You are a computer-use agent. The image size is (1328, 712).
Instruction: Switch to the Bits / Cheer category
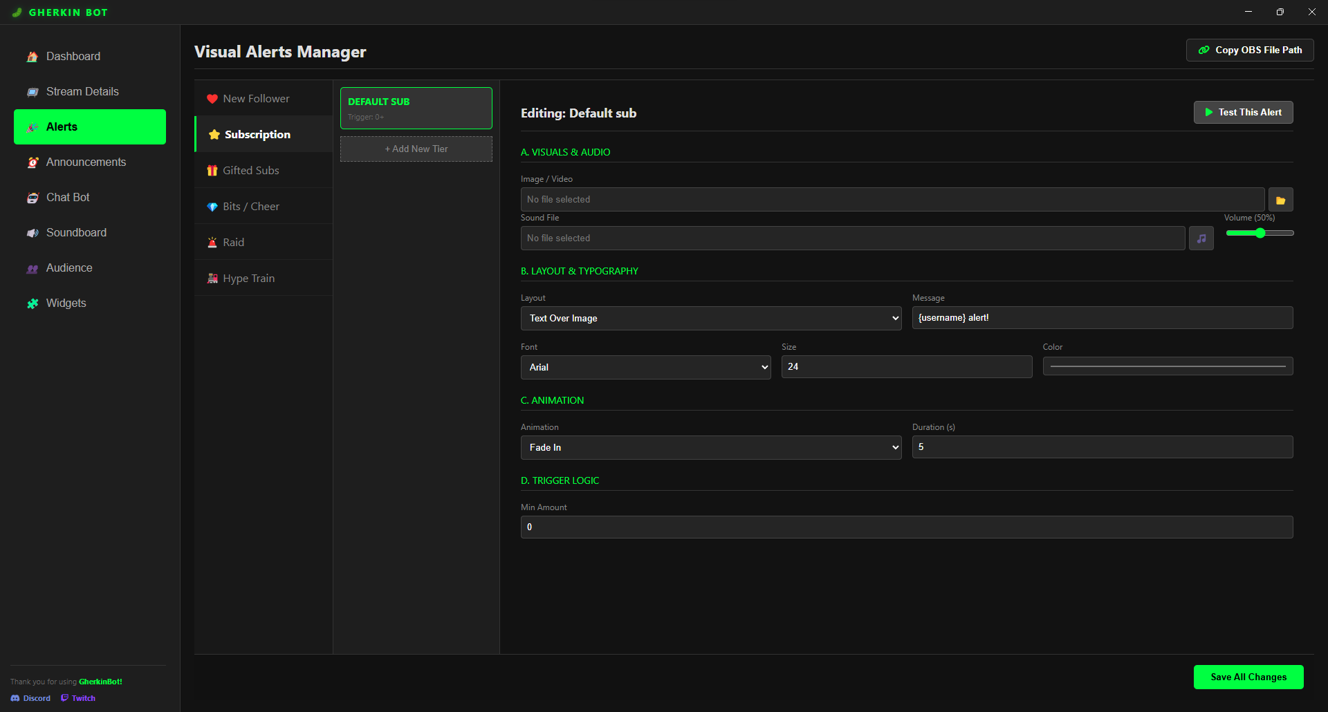(250, 206)
